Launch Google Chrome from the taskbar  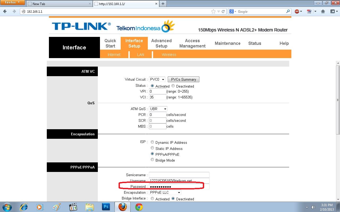click(x=139, y=207)
